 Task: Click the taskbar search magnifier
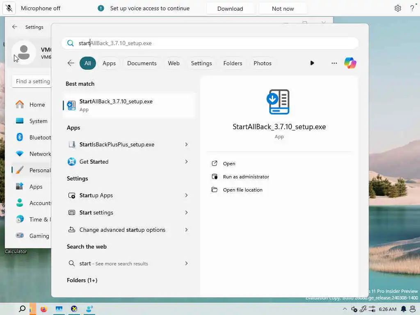22,309
